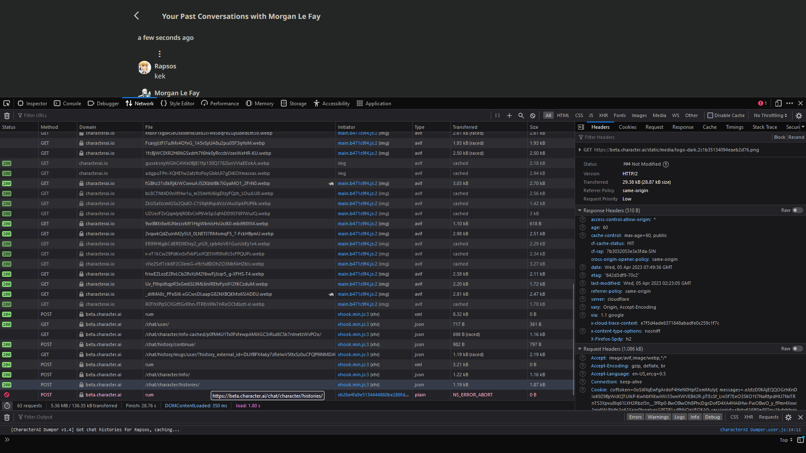The image size is (806, 453).
Task: Create a new request with plus icon
Action: tap(509, 115)
